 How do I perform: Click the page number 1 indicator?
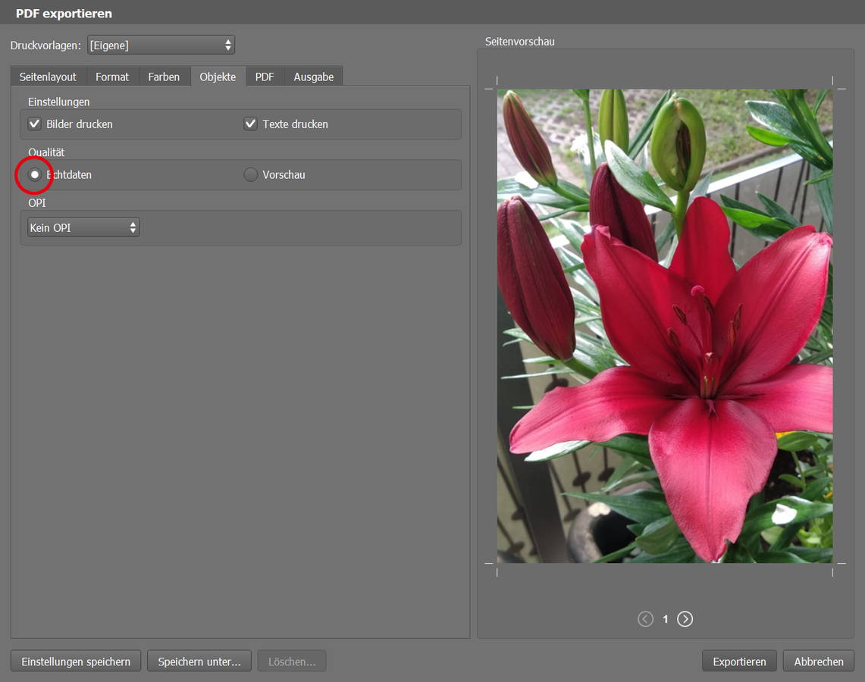pyautogui.click(x=666, y=619)
